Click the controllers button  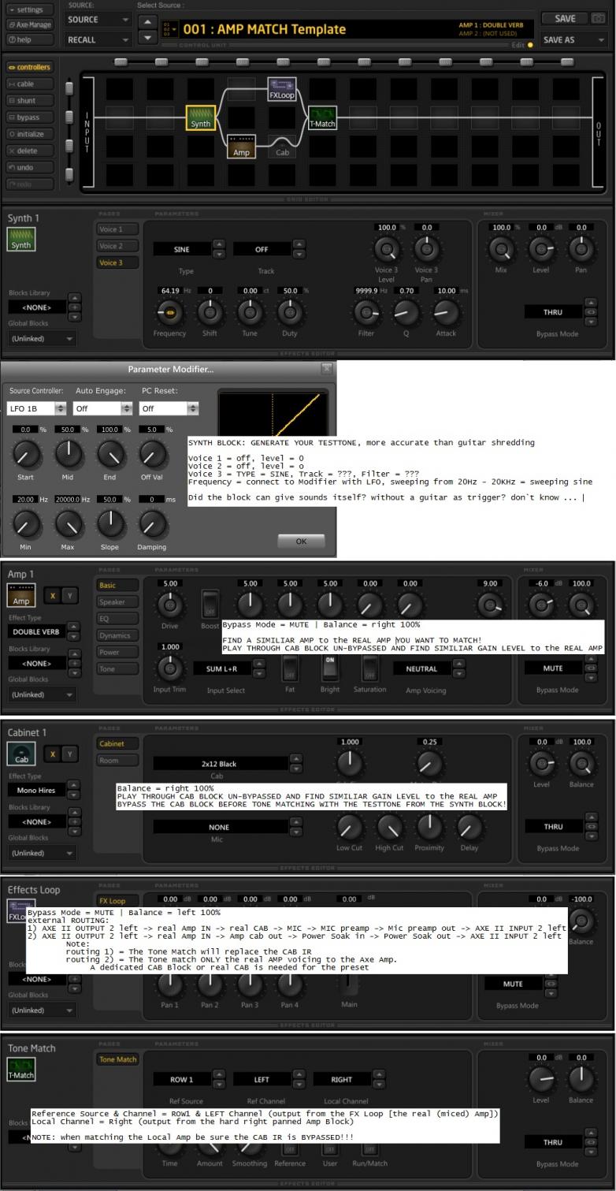(29, 68)
